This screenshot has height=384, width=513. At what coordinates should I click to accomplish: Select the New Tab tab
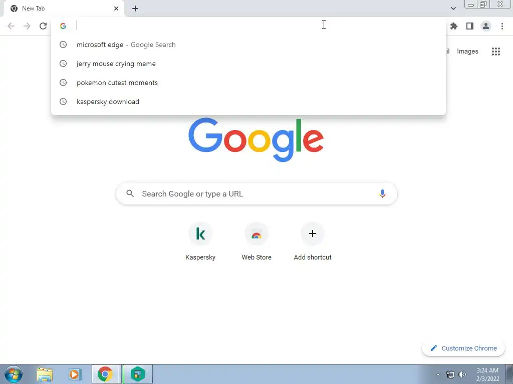pyautogui.click(x=64, y=8)
